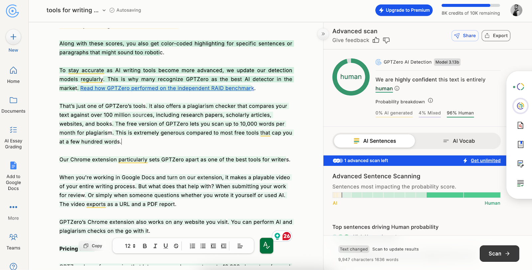Open the document search plagiarism icon
The image size is (532, 270).
(x=520, y=125)
